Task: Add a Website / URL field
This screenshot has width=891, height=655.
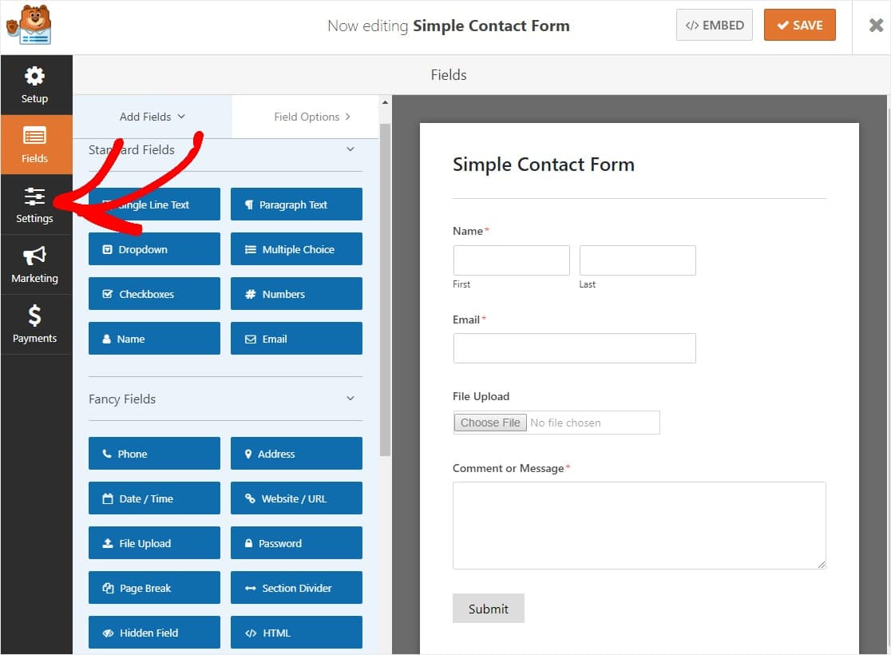Action: (296, 498)
